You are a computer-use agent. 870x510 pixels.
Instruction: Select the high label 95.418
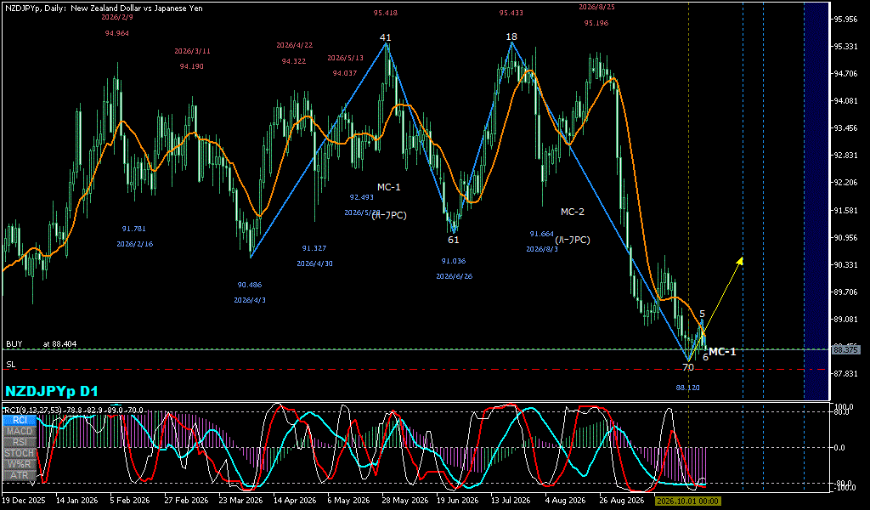click(385, 13)
